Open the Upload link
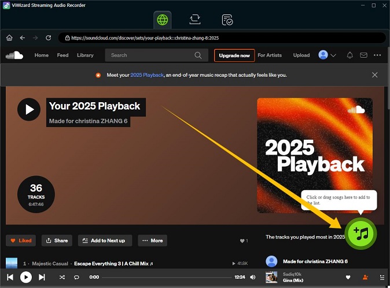390x288 pixels. pos(301,55)
